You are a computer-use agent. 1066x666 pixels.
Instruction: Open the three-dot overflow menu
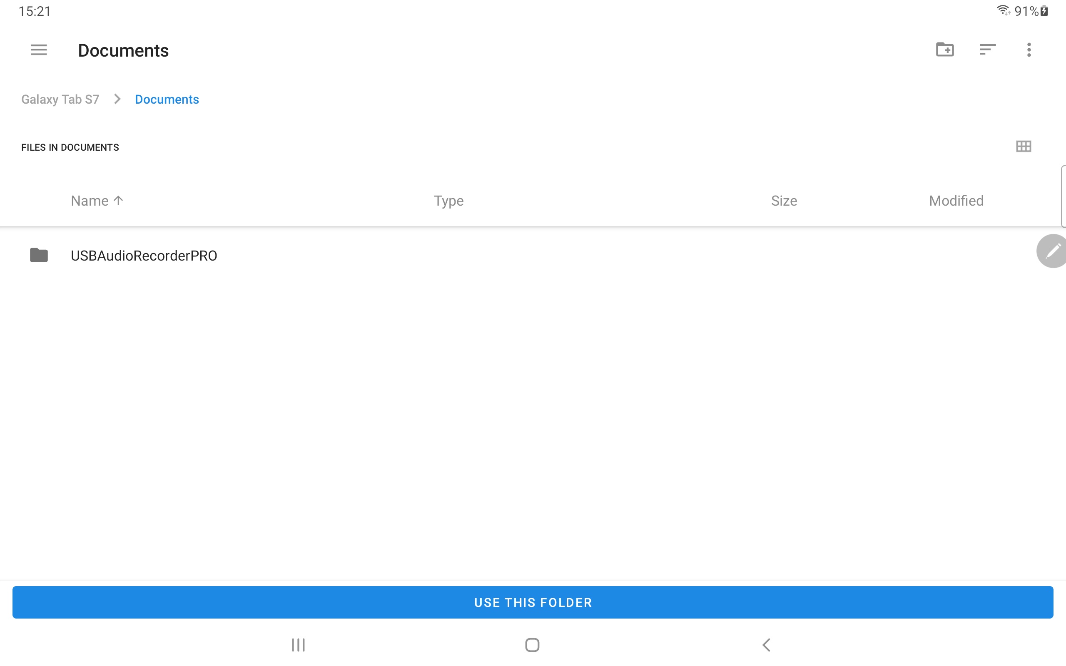click(1029, 50)
